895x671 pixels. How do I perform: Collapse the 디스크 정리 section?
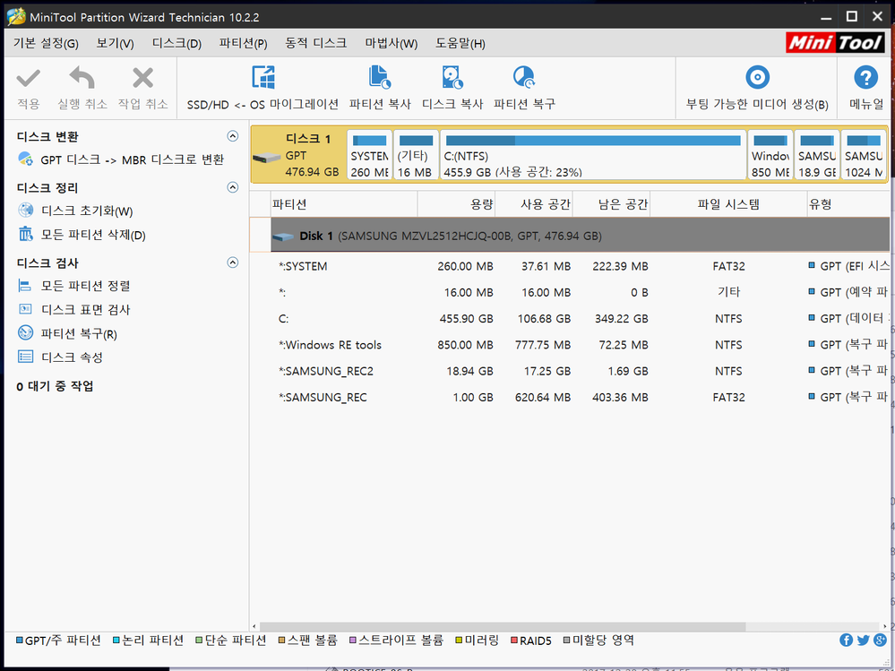[232, 187]
